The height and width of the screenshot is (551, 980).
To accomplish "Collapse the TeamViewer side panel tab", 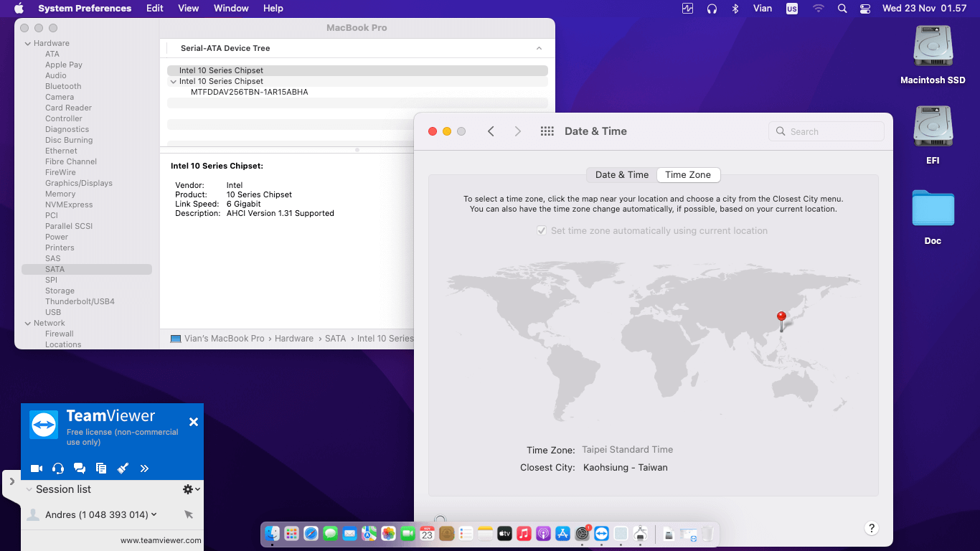I will (11, 481).
